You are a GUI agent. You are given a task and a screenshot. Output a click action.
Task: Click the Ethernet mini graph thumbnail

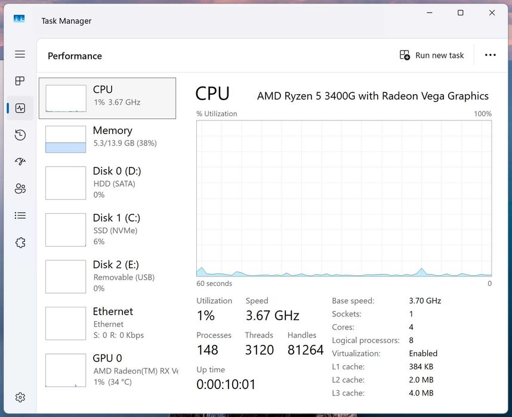click(x=66, y=323)
